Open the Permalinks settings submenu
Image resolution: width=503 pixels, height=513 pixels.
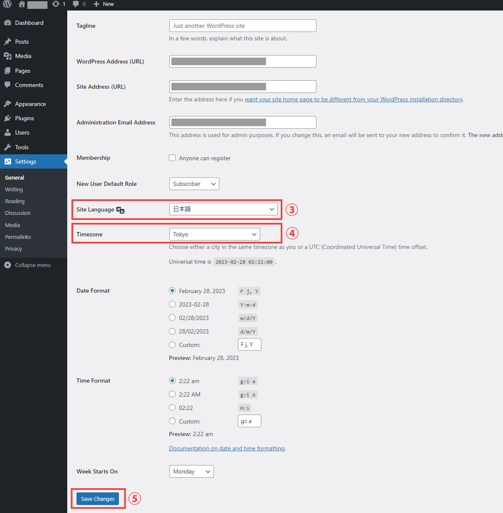[18, 237]
